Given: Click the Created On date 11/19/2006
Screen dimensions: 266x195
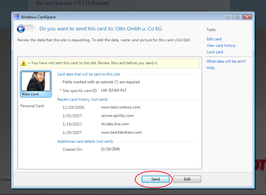Looking at the screenshot, I should 110,149.
